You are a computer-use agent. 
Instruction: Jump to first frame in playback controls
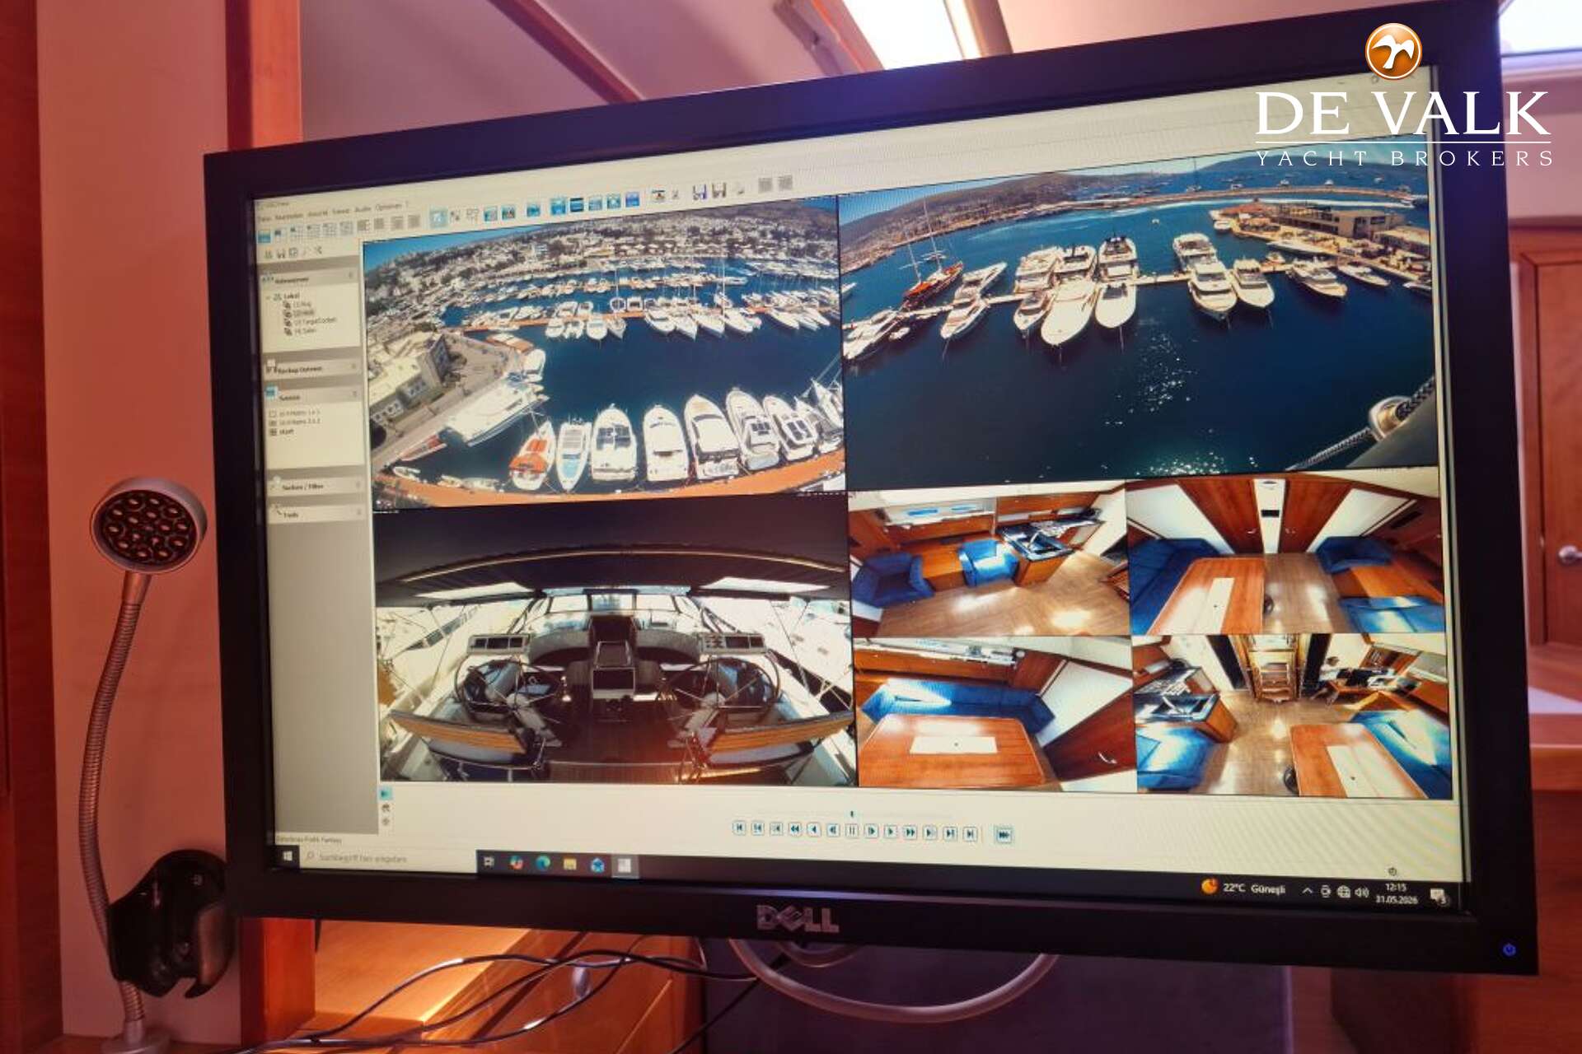pyautogui.click(x=739, y=828)
